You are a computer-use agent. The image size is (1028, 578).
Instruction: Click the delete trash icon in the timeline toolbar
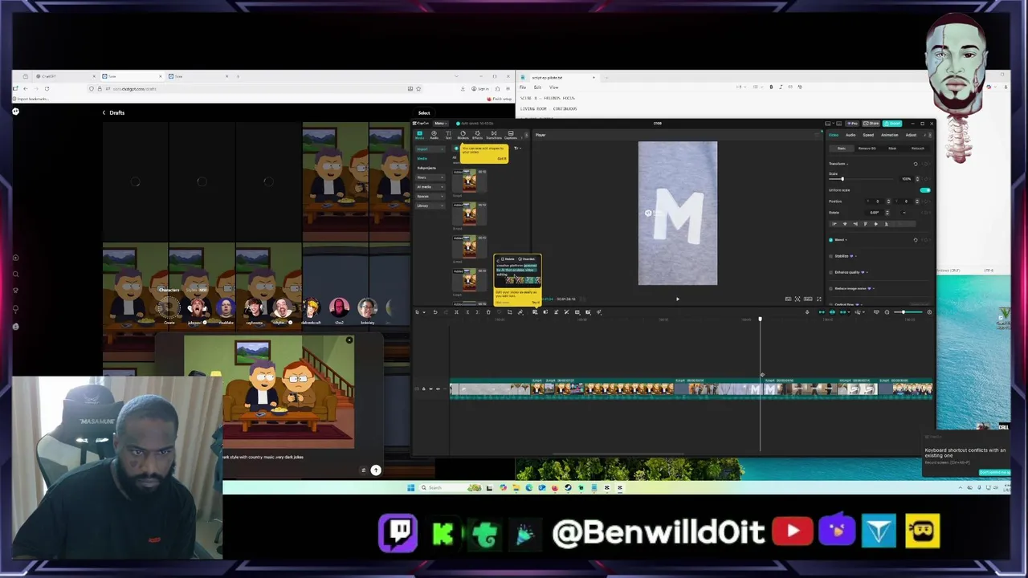pyautogui.click(x=488, y=312)
